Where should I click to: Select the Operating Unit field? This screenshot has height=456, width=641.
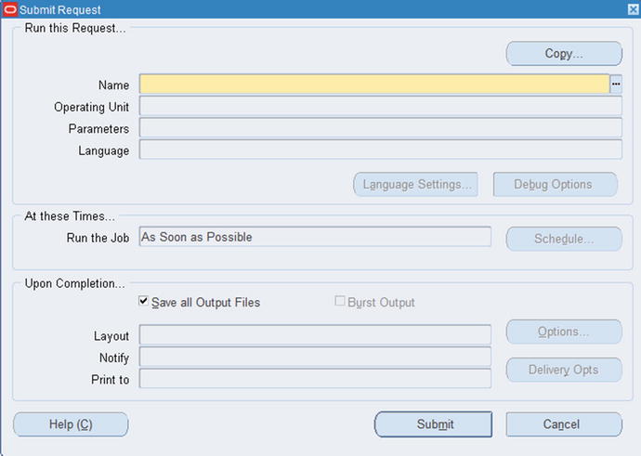pyautogui.click(x=381, y=106)
